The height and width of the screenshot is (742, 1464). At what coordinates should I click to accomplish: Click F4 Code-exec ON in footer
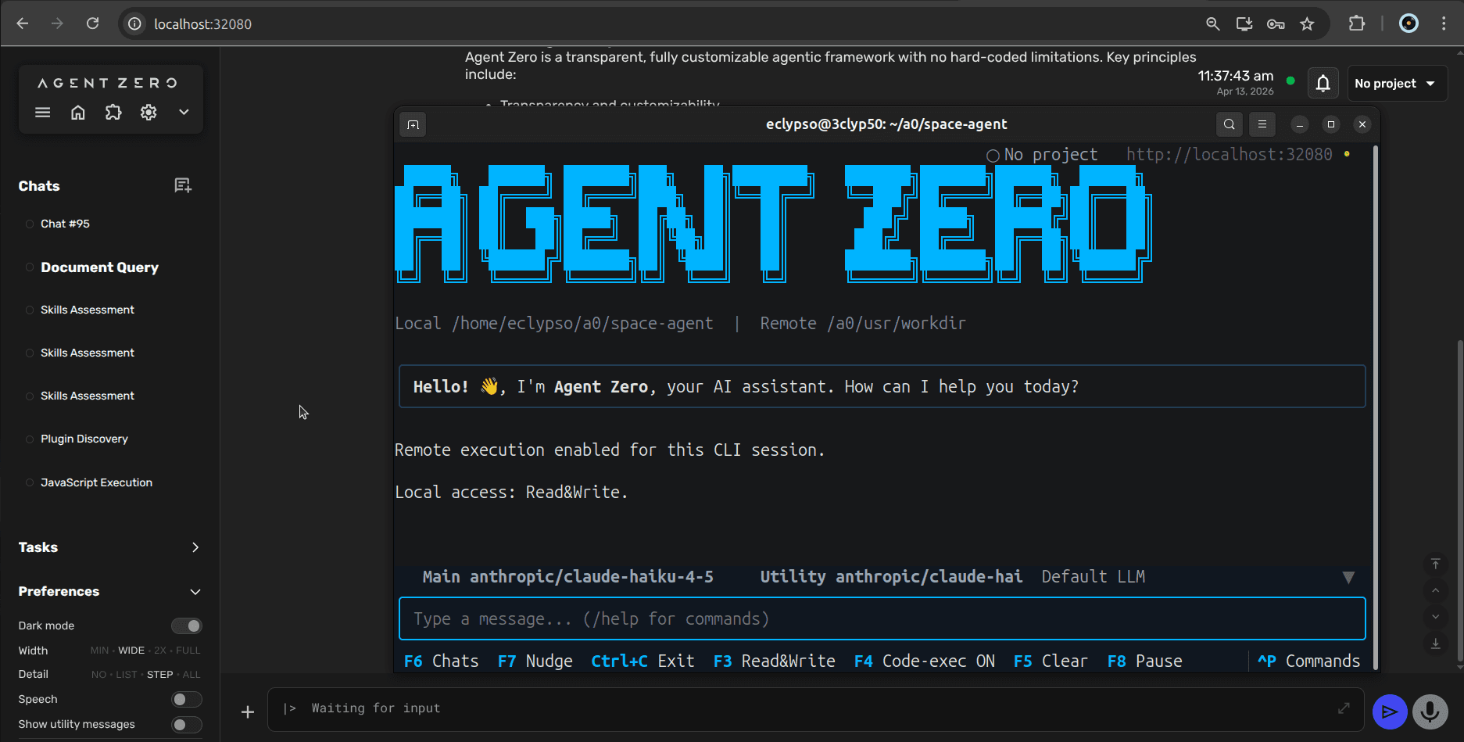[925, 661]
